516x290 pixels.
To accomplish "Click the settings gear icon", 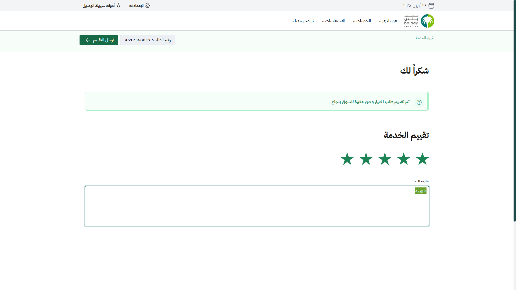I will (x=147, y=6).
